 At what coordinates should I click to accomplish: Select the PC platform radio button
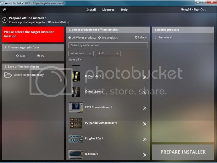(38, 56)
